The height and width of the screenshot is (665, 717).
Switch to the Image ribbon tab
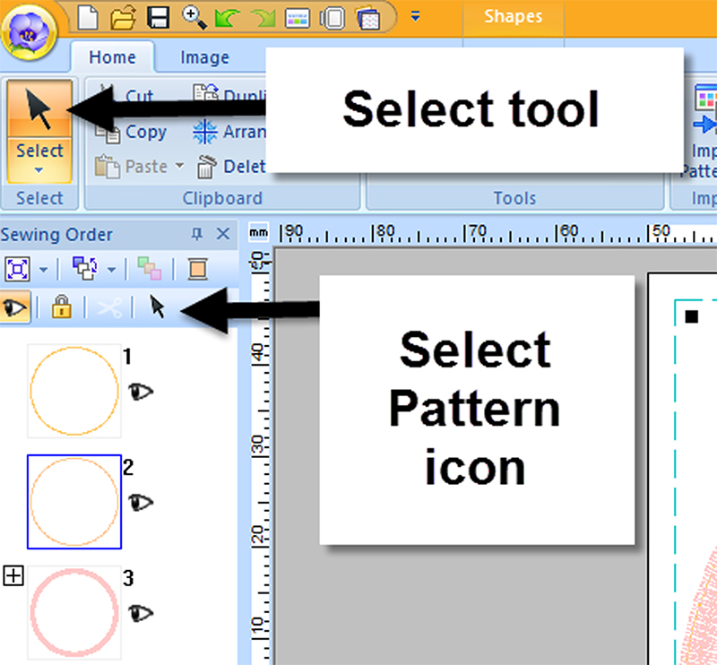(204, 57)
